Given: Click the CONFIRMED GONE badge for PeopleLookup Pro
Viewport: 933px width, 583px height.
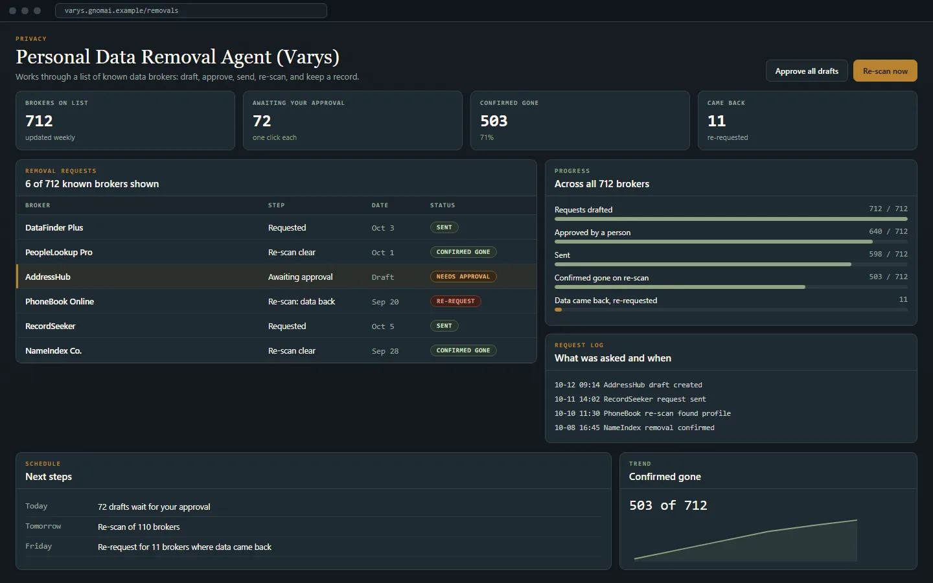Looking at the screenshot, I should (463, 252).
